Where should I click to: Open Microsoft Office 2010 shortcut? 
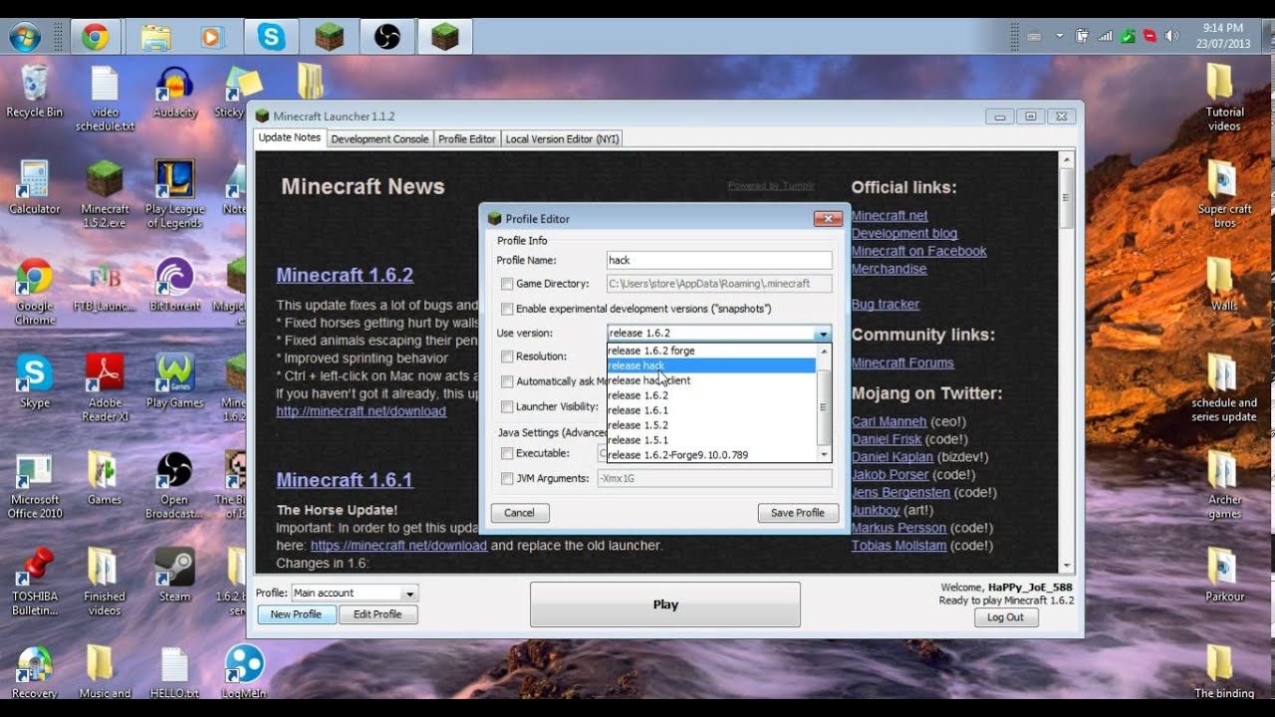(35, 484)
